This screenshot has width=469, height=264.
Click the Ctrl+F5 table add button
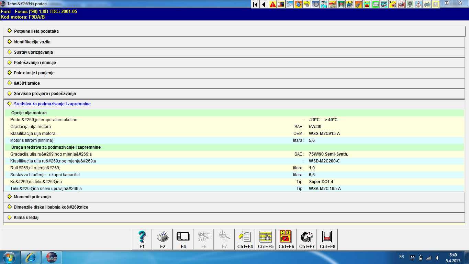click(x=266, y=240)
